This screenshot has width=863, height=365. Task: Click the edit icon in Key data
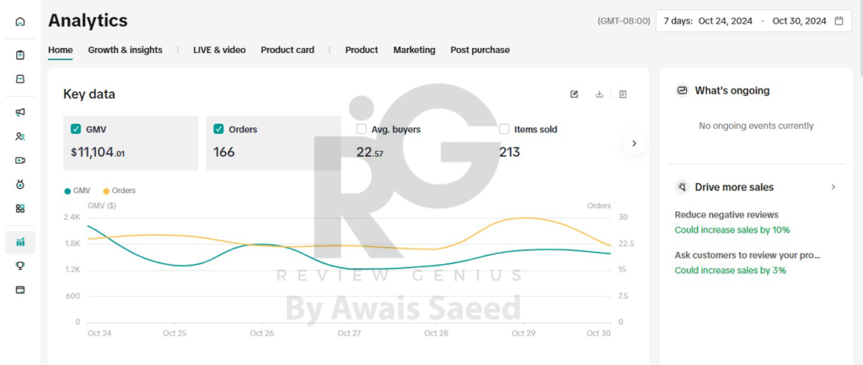575,94
